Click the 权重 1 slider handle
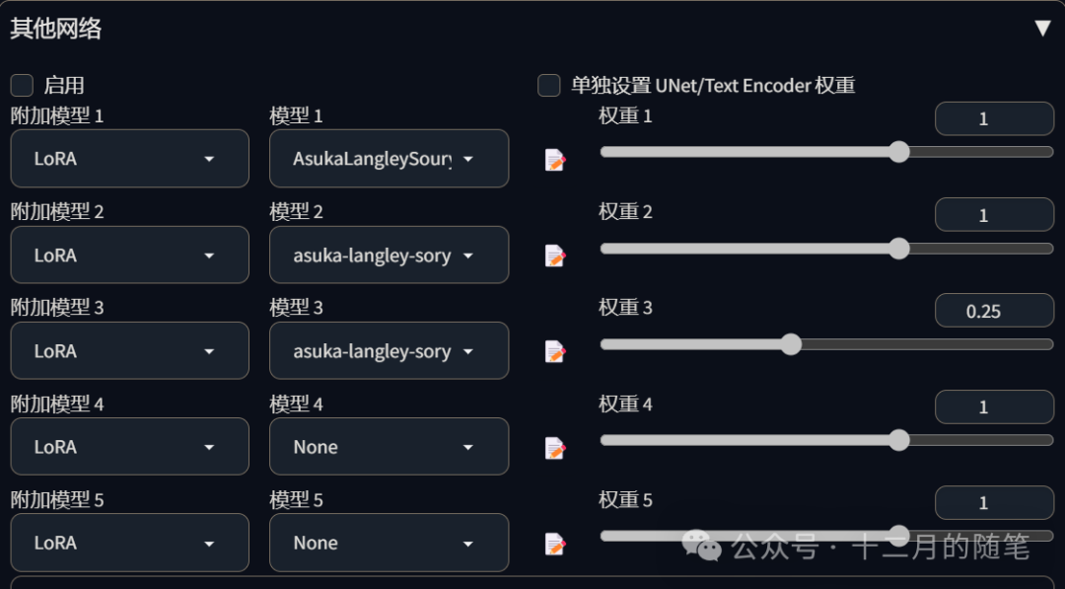 [898, 152]
